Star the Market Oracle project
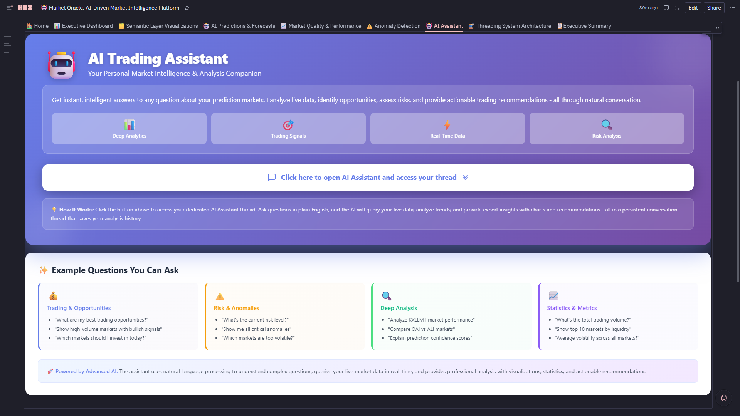The height and width of the screenshot is (416, 740). click(x=187, y=8)
